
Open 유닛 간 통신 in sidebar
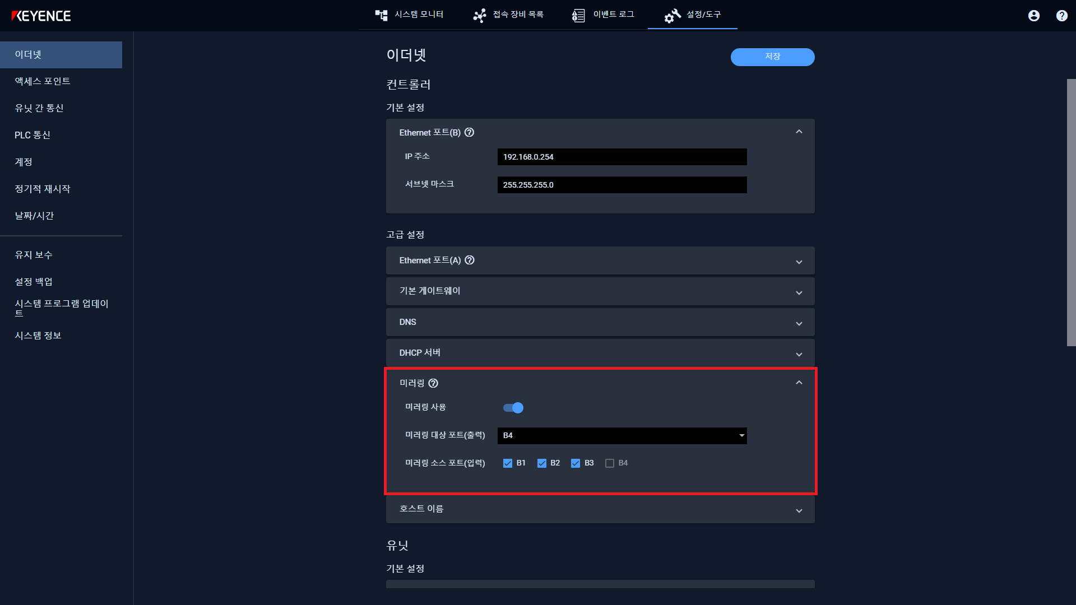[x=61, y=109]
